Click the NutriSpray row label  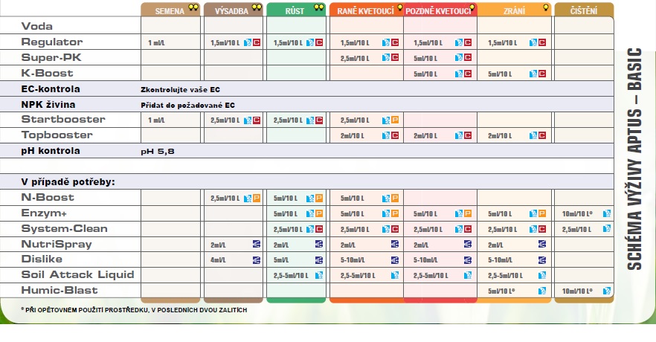click(56, 244)
